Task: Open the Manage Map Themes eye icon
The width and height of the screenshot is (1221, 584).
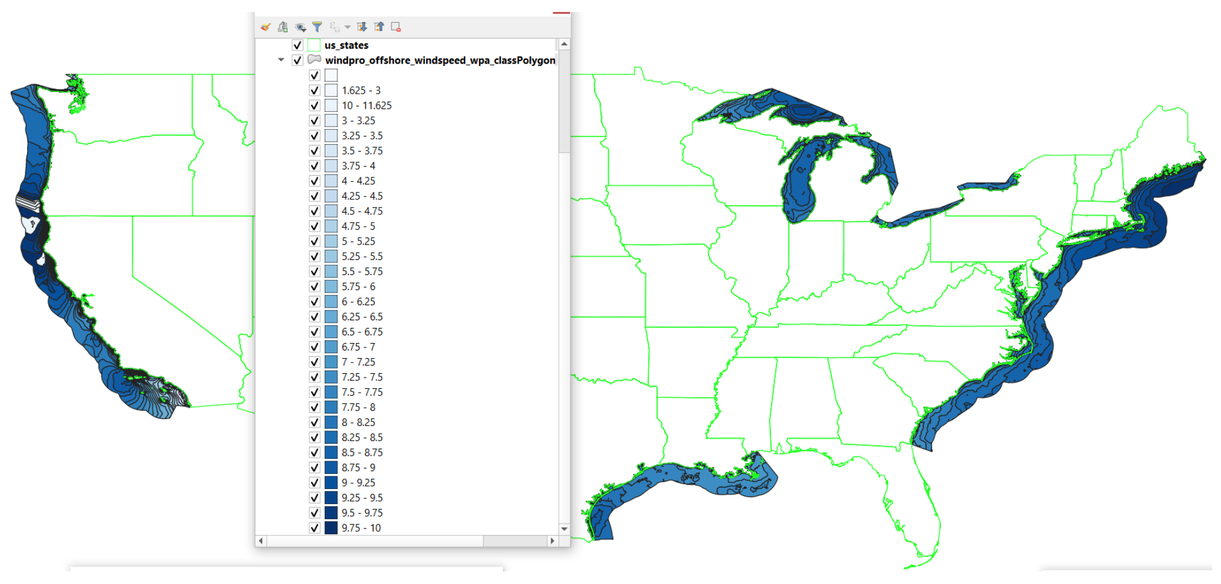Action: click(300, 27)
